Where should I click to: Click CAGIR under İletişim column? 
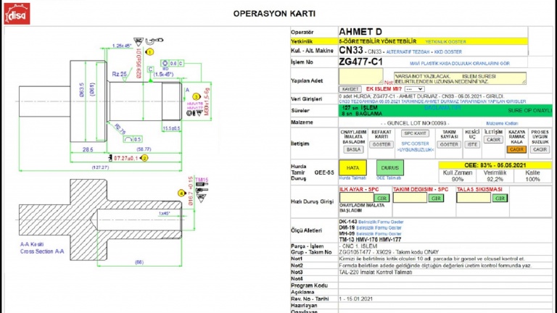(493, 139)
